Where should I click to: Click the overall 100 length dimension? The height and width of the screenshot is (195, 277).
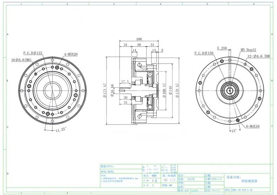138,39
